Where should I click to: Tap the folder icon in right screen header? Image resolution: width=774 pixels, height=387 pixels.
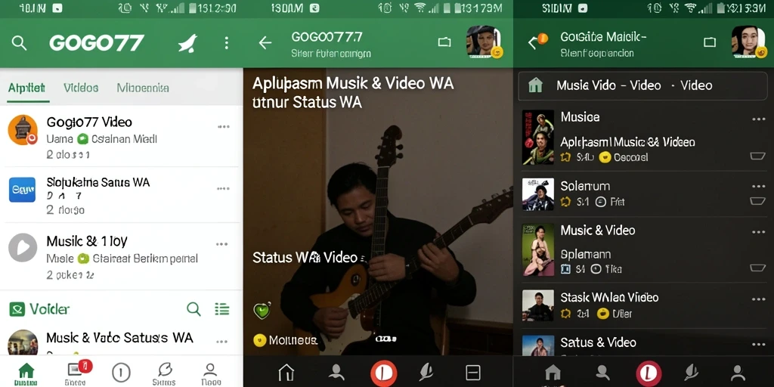(710, 42)
